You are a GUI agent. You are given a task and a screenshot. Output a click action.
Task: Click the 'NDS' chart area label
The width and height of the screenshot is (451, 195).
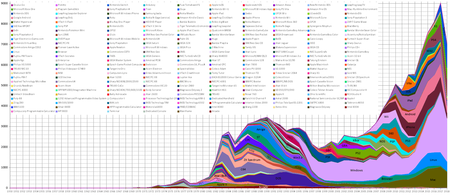click(x=382, y=141)
